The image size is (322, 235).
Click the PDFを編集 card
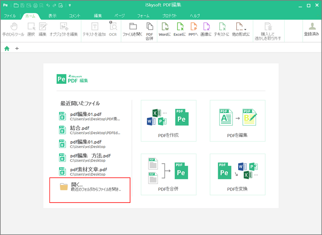pos(237,121)
